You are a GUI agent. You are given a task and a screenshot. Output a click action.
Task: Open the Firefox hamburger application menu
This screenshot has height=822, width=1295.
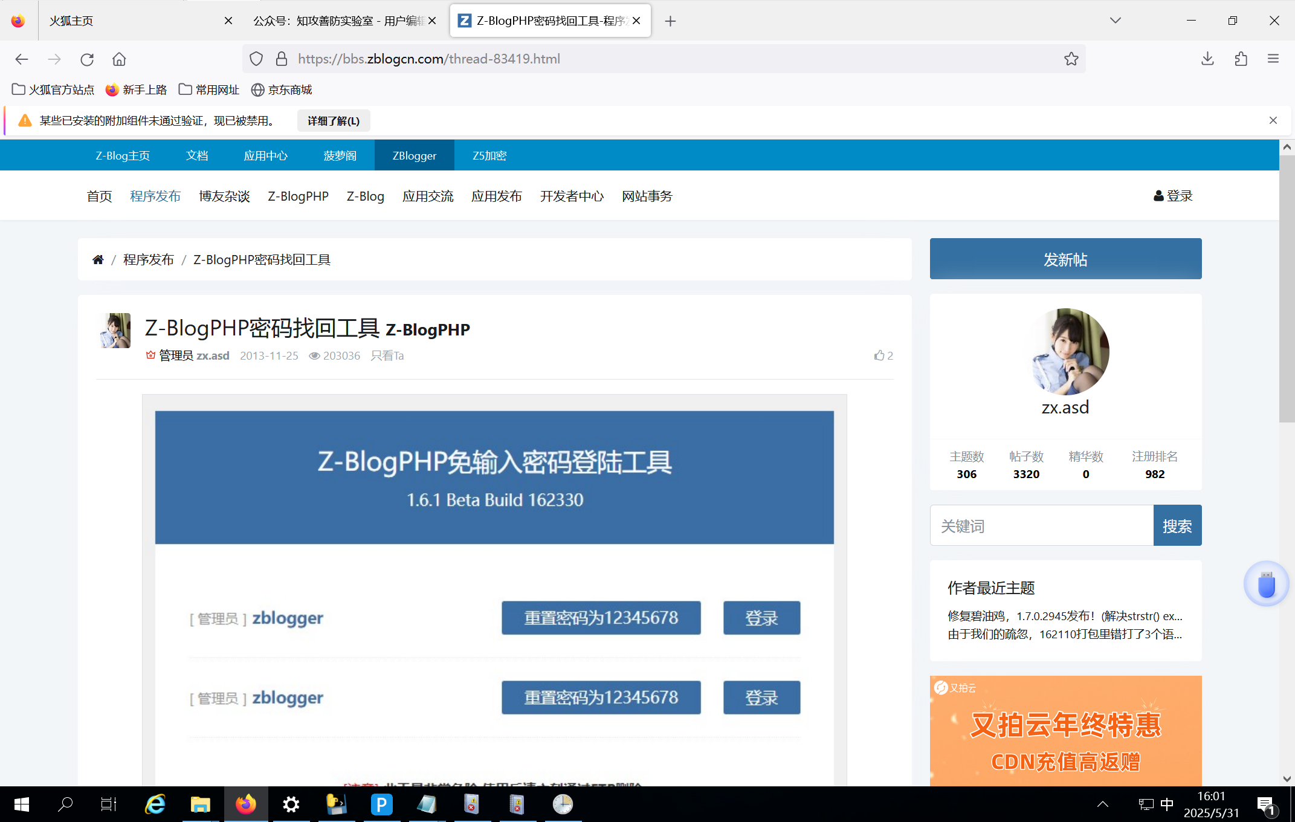click(1273, 59)
